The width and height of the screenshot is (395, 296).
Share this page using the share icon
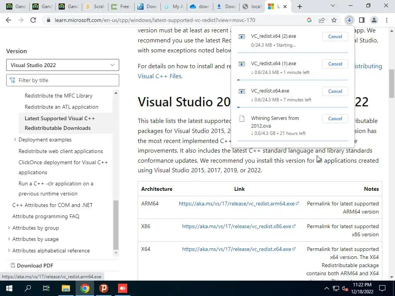(x=322, y=20)
